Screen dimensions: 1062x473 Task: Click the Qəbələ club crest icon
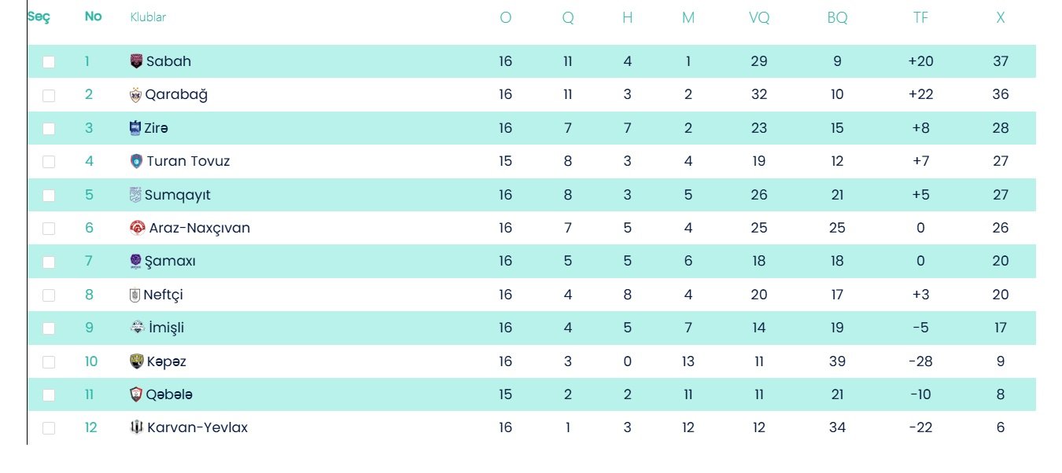pos(136,395)
